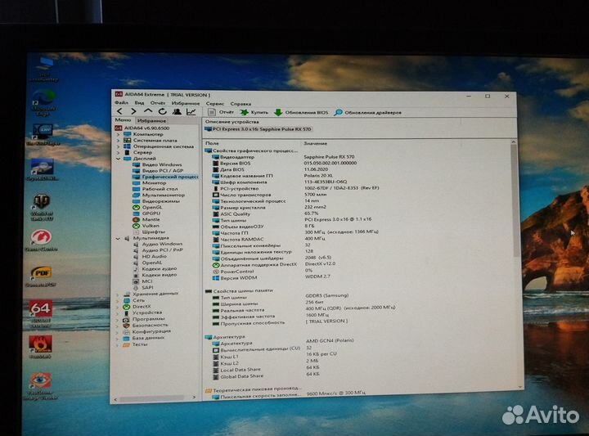The width and height of the screenshot is (589, 436).
Task: Select Аудио Windows tree item
Action: pos(158,244)
